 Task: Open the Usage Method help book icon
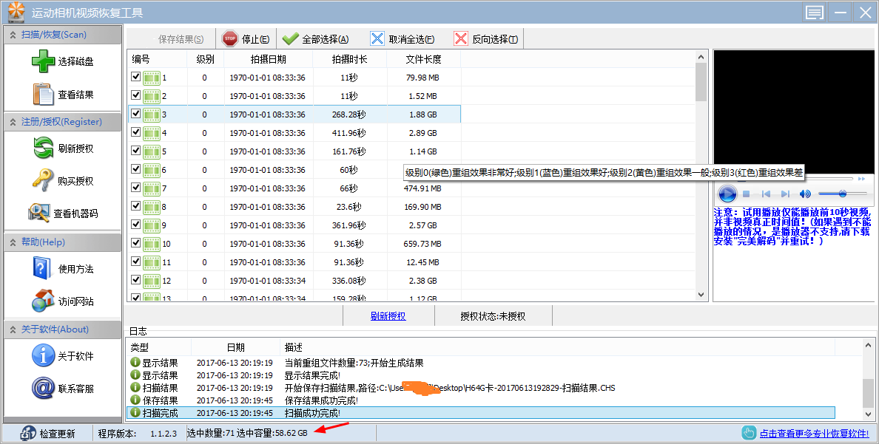[x=42, y=268]
